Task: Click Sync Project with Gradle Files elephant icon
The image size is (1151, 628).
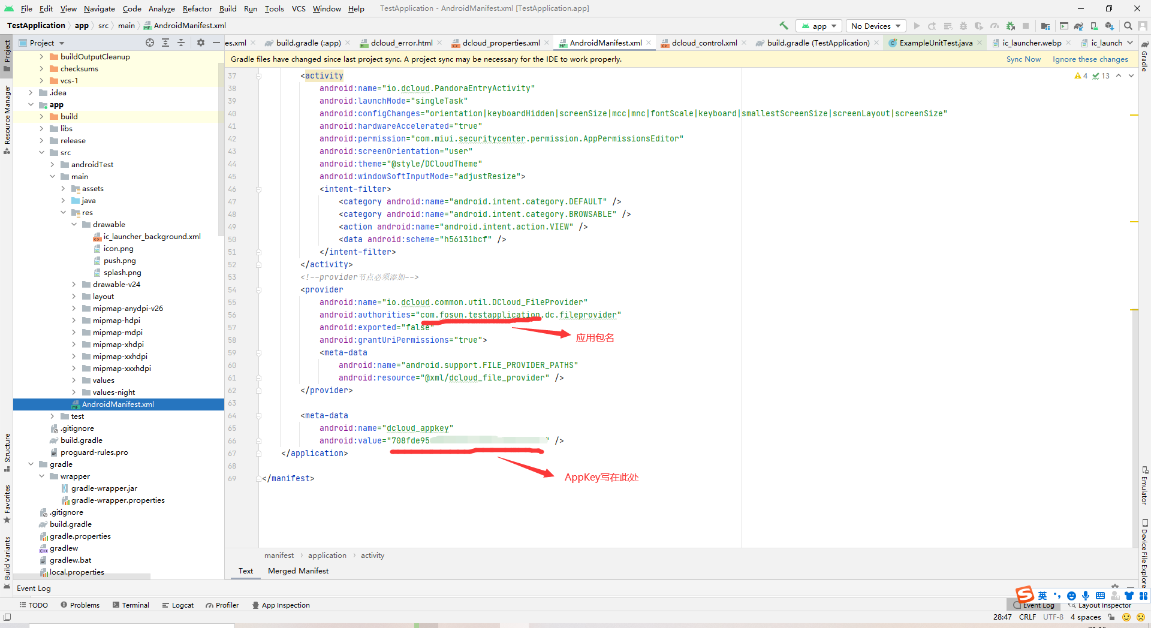Action: click(1078, 26)
